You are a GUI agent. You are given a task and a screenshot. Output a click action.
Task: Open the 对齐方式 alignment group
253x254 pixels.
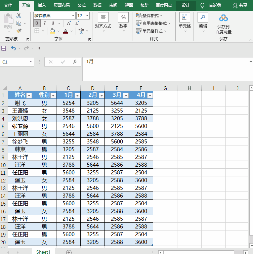coord(103,22)
